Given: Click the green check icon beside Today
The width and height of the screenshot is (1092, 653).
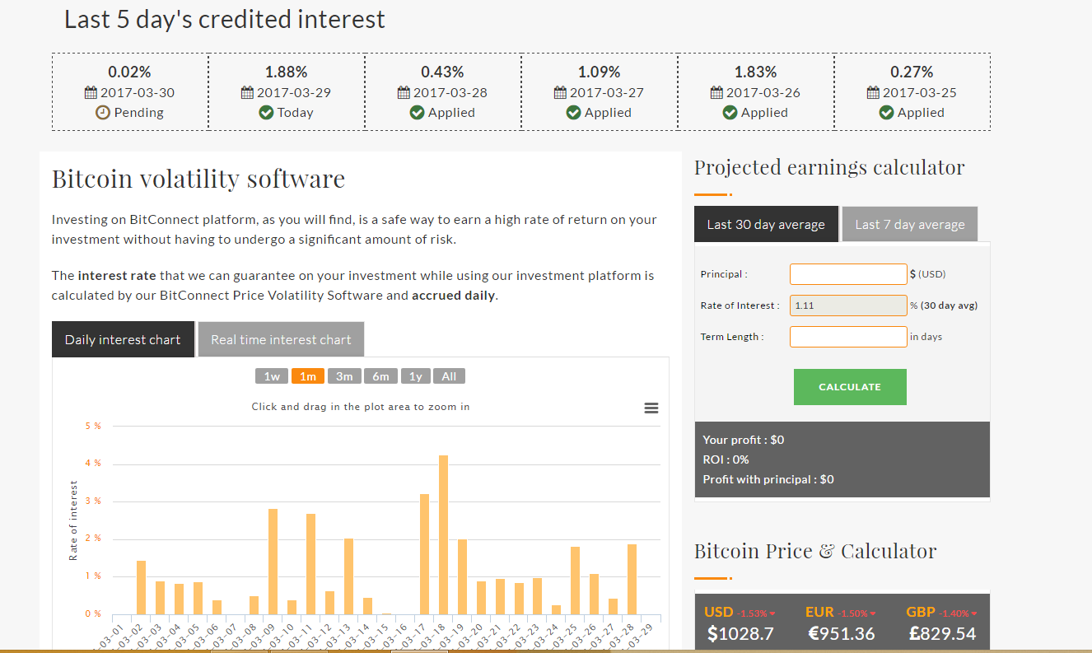Looking at the screenshot, I should (266, 112).
